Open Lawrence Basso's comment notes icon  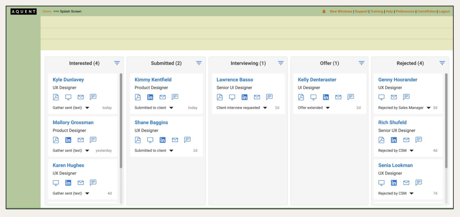pyautogui.click(x=269, y=97)
